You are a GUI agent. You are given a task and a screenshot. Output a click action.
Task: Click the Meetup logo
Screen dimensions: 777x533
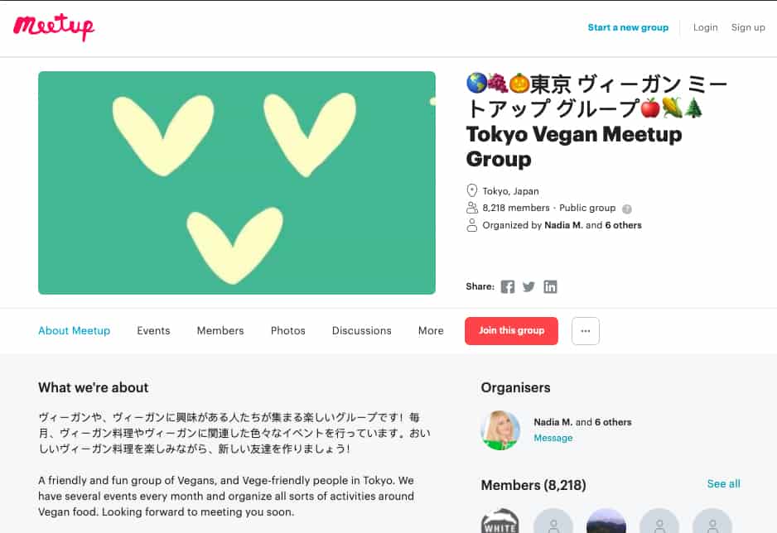pyautogui.click(x=53, y=27)
